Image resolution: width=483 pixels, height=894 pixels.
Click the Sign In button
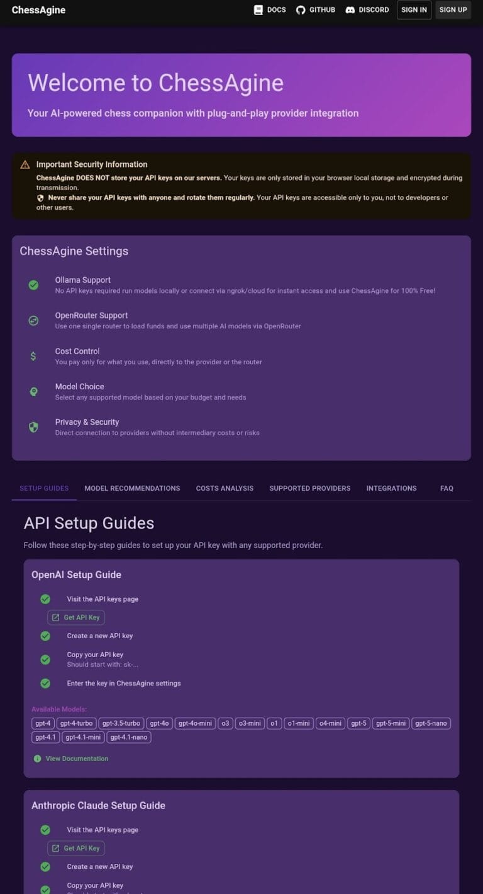coord(414,10)
